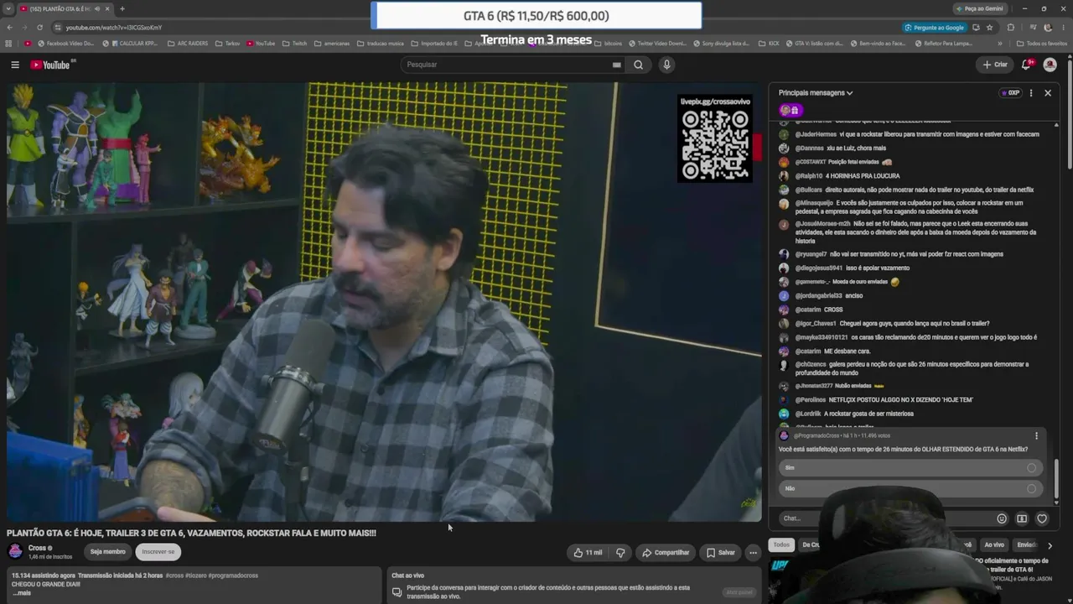Open Chrome three-dot menu
The width and height of the screenshot is (1073, 604).
click(x=1064, y=27)
